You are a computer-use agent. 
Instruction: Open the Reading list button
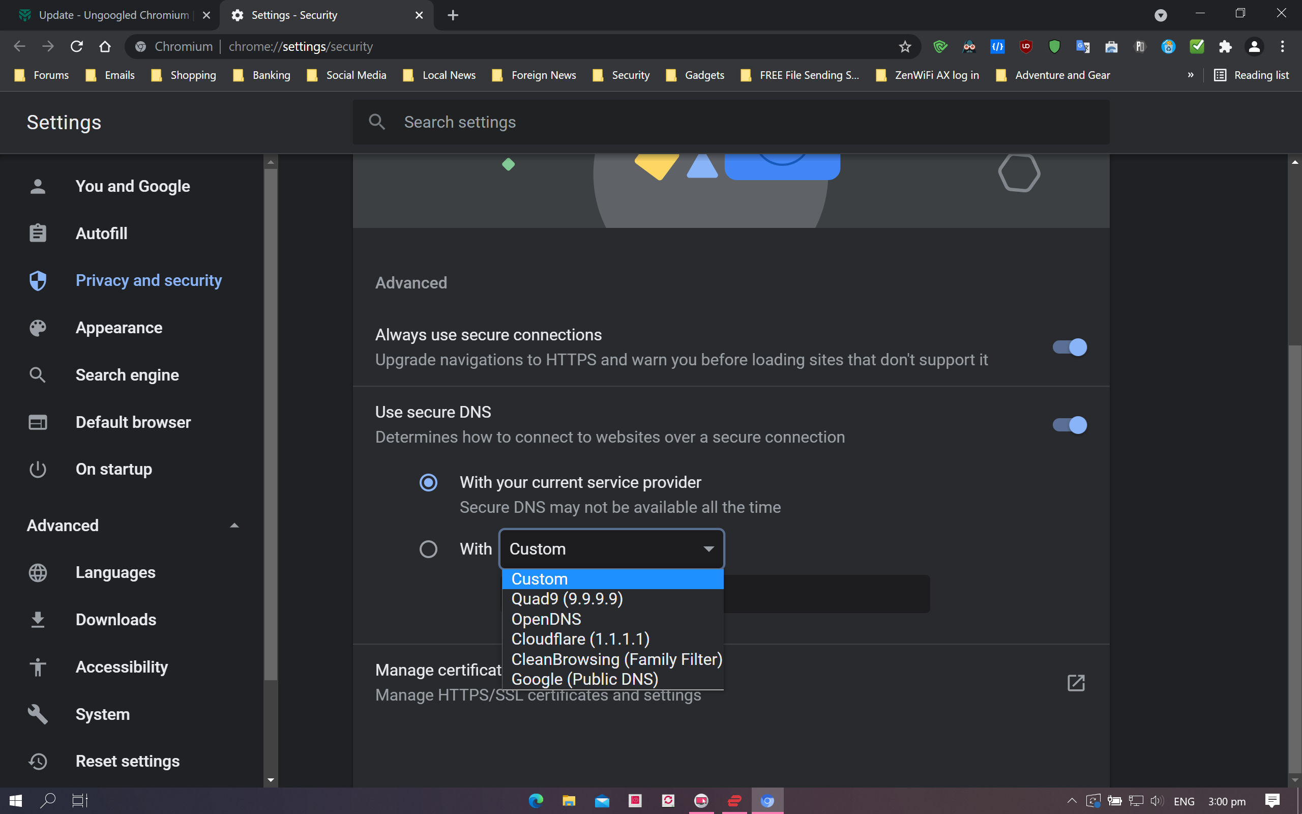(1252, 75)
